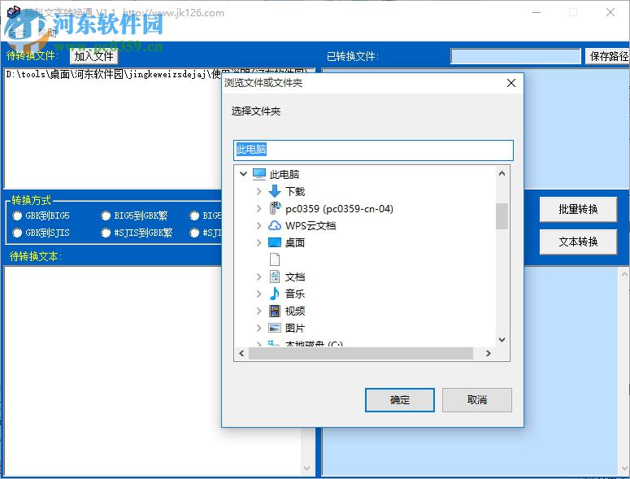This screenshot has height=479, width=630.
Task: Click the Documents (文档) folder icon
Action: (275, 277)
